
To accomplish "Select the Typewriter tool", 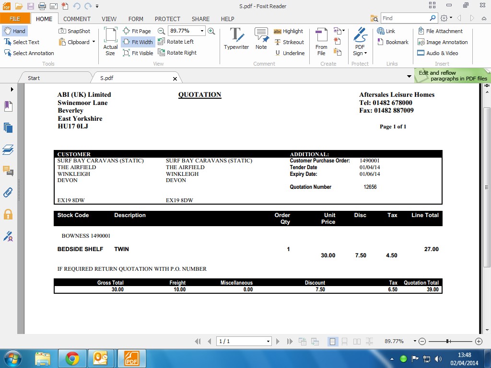I will (x=236, y=38).
